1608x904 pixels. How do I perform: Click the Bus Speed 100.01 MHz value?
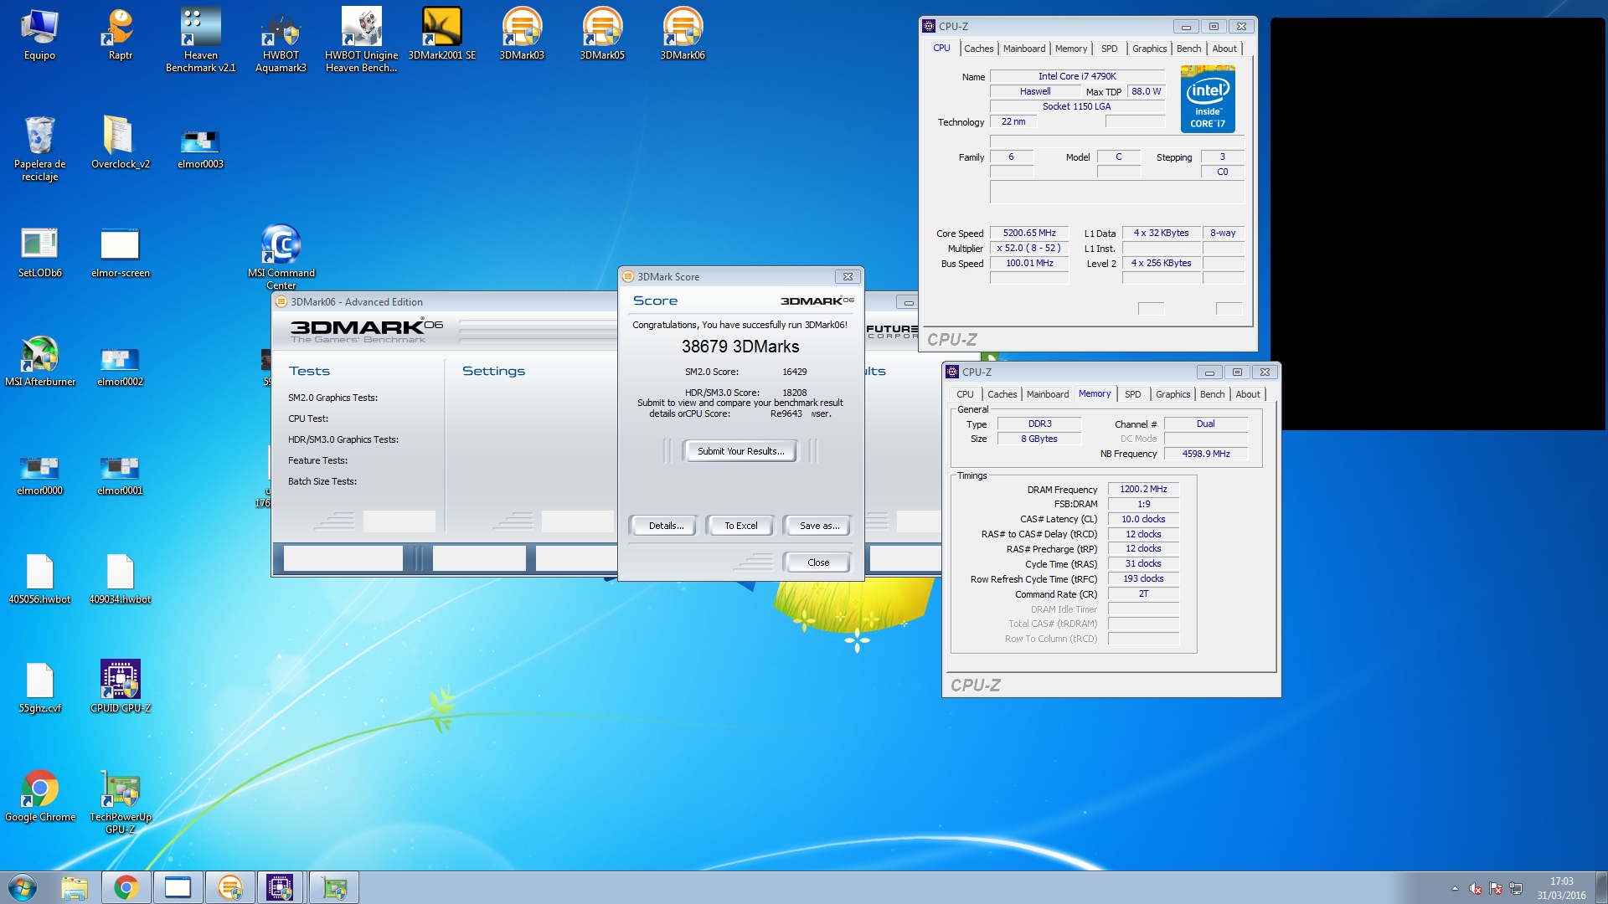(x=1029, y=263)
